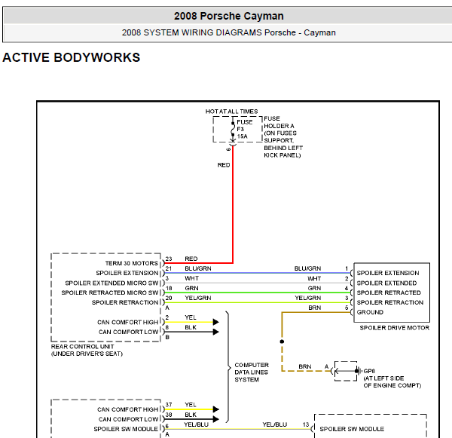This screenshot has width=452, height=438.
Task: Click the brown wire splice dot
Action: pos(282,342)
